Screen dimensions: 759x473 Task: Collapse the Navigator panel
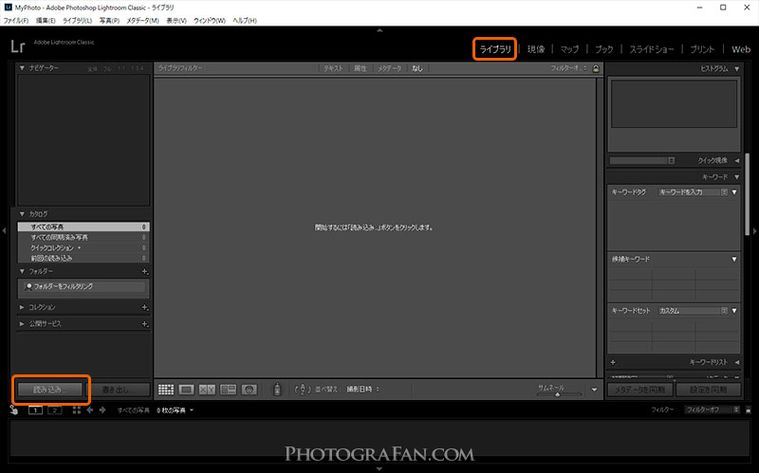tap(22, 68)
